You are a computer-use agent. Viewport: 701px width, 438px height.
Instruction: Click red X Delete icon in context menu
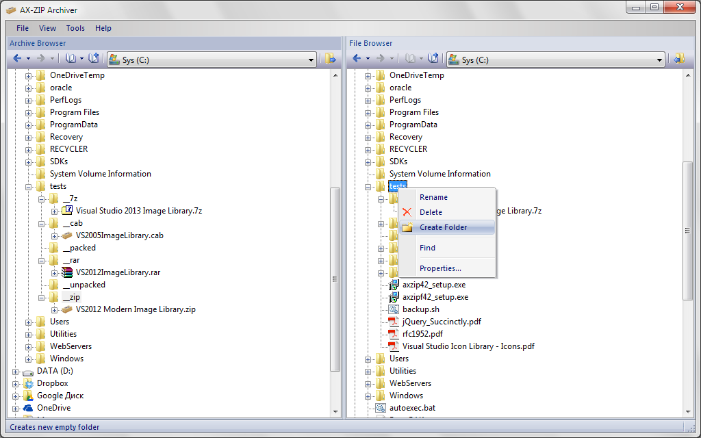(x=407, y=212)
